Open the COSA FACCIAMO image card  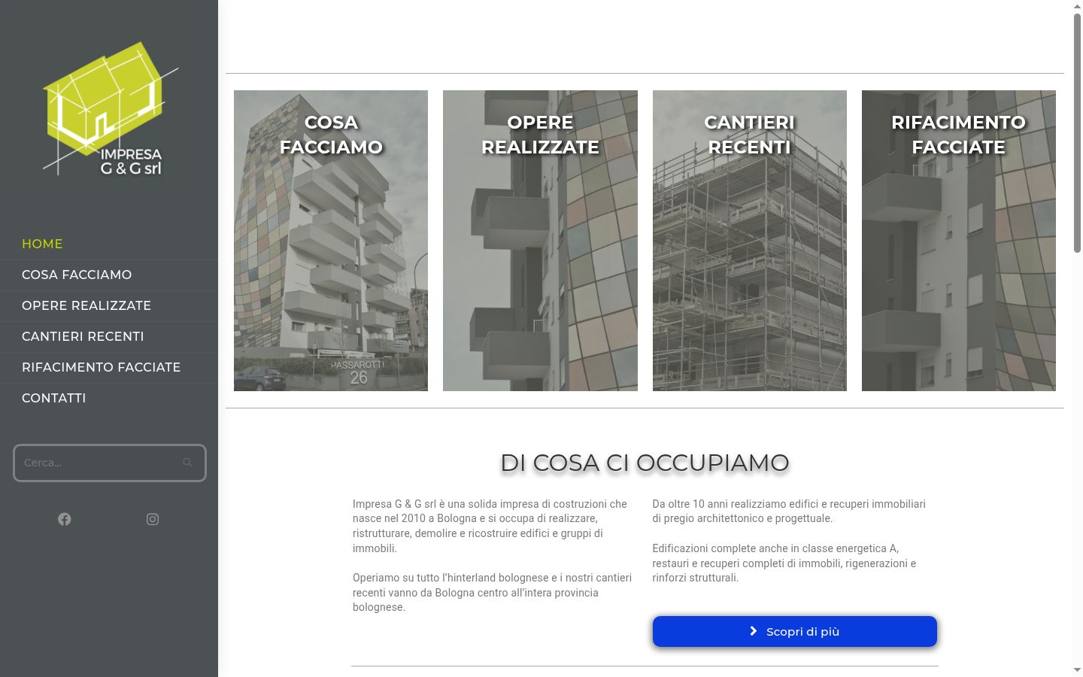331,241
